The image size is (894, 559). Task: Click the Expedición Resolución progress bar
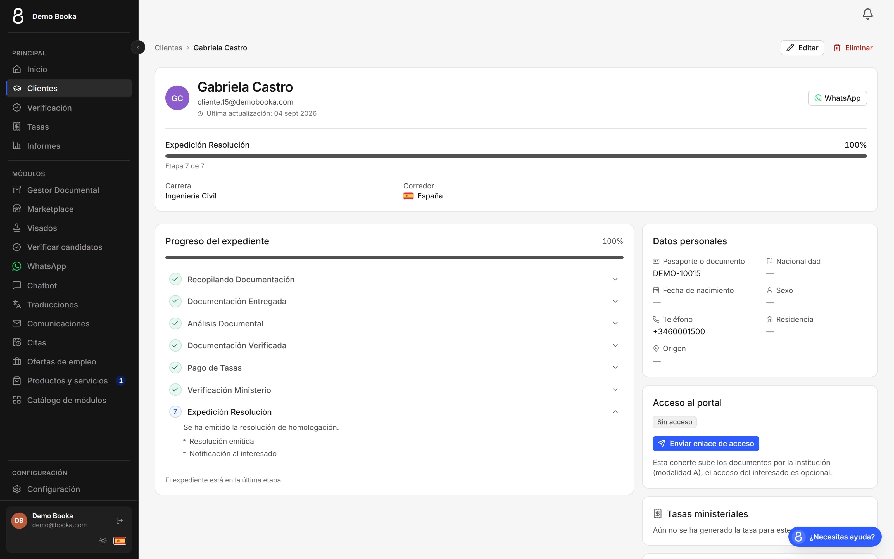pos(516,156)
